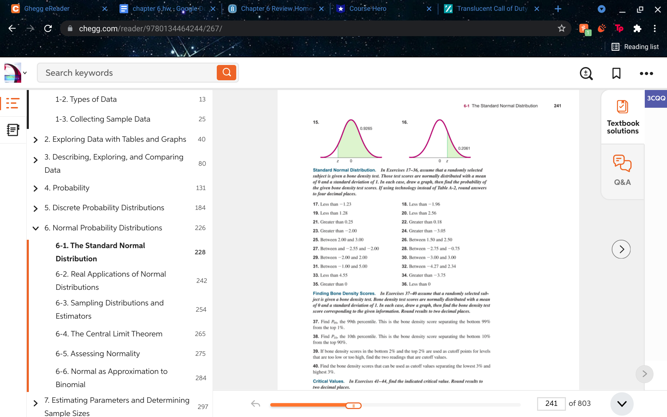Expand chapter 4 Probability
The image size is (667, 417).
pyautogui.click(x=35, y=188)
